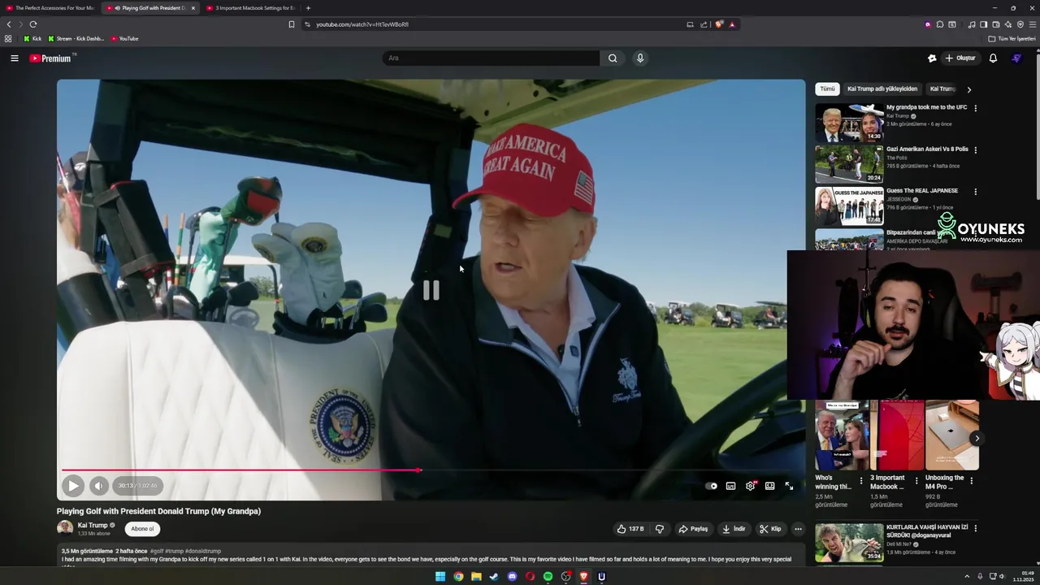Subscribe with the Abone ol button
1040x585 pixels.
pos(142,529)
